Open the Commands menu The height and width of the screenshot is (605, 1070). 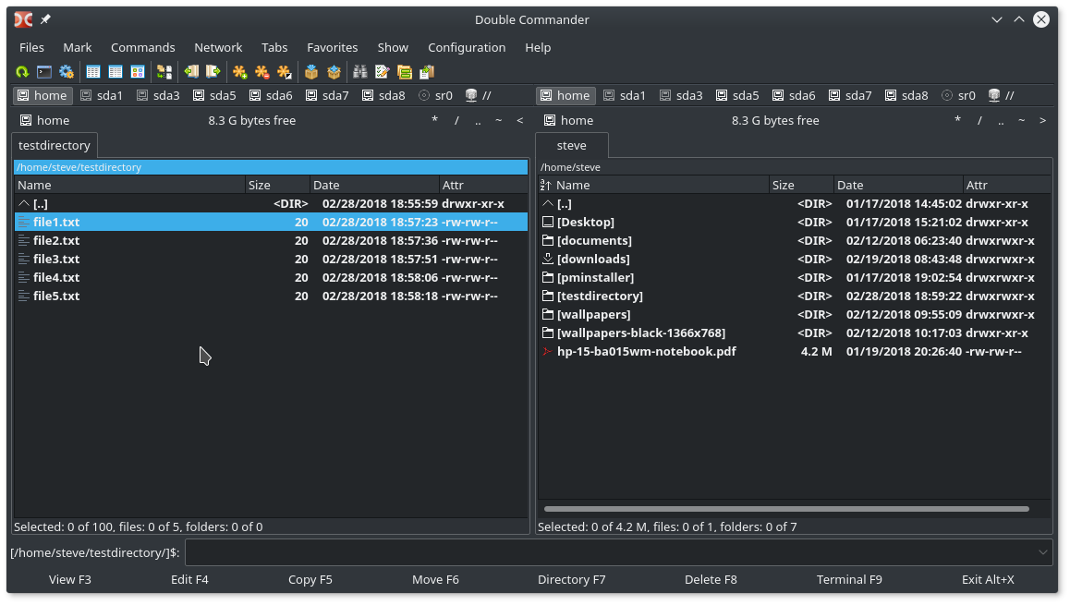click(x=142, y=47)
